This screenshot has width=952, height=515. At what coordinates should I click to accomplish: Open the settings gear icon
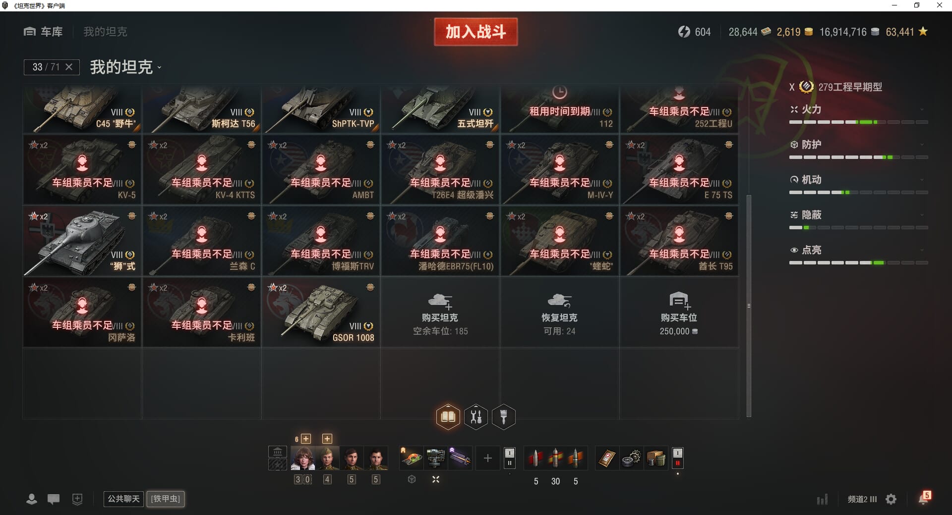click(x=891, y=499)
